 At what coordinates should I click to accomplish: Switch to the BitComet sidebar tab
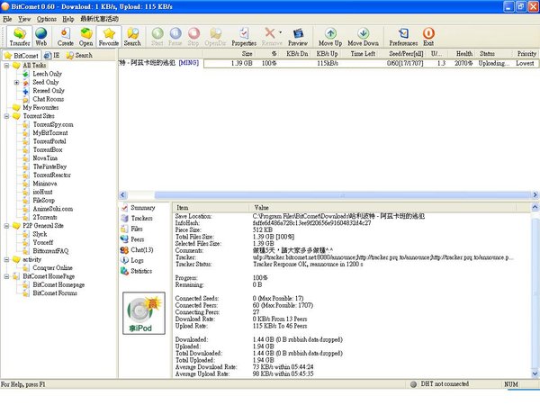point(22,56)
